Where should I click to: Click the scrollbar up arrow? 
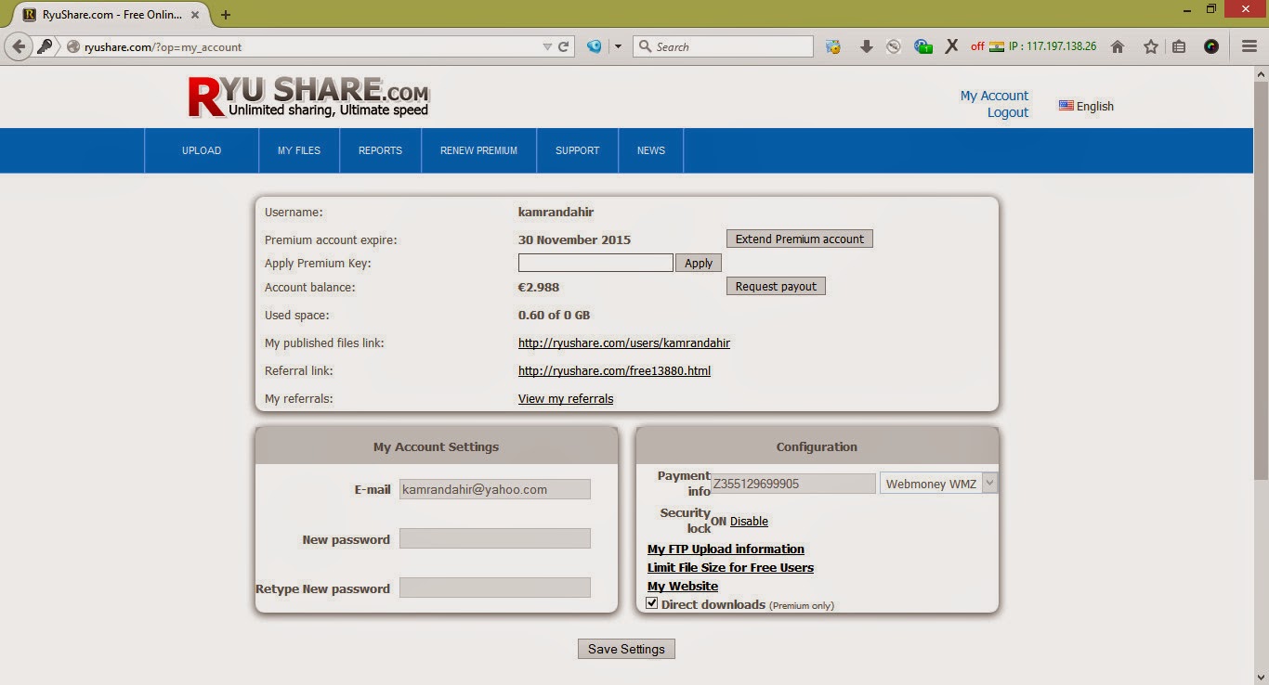click(1261, 74)
